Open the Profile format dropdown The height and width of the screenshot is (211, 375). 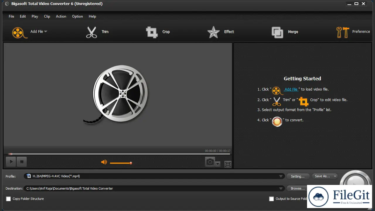coord(281,176)
